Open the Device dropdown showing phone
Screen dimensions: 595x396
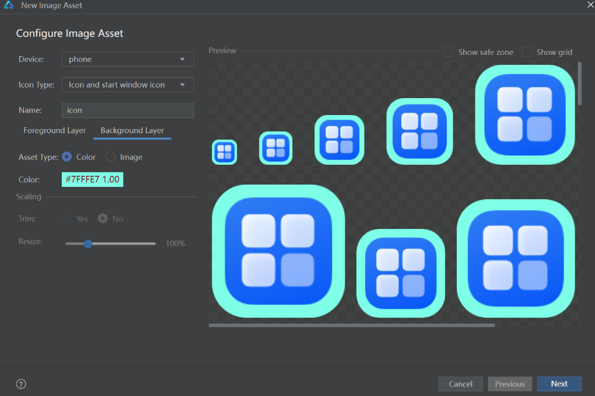click(x=127, y=59)
